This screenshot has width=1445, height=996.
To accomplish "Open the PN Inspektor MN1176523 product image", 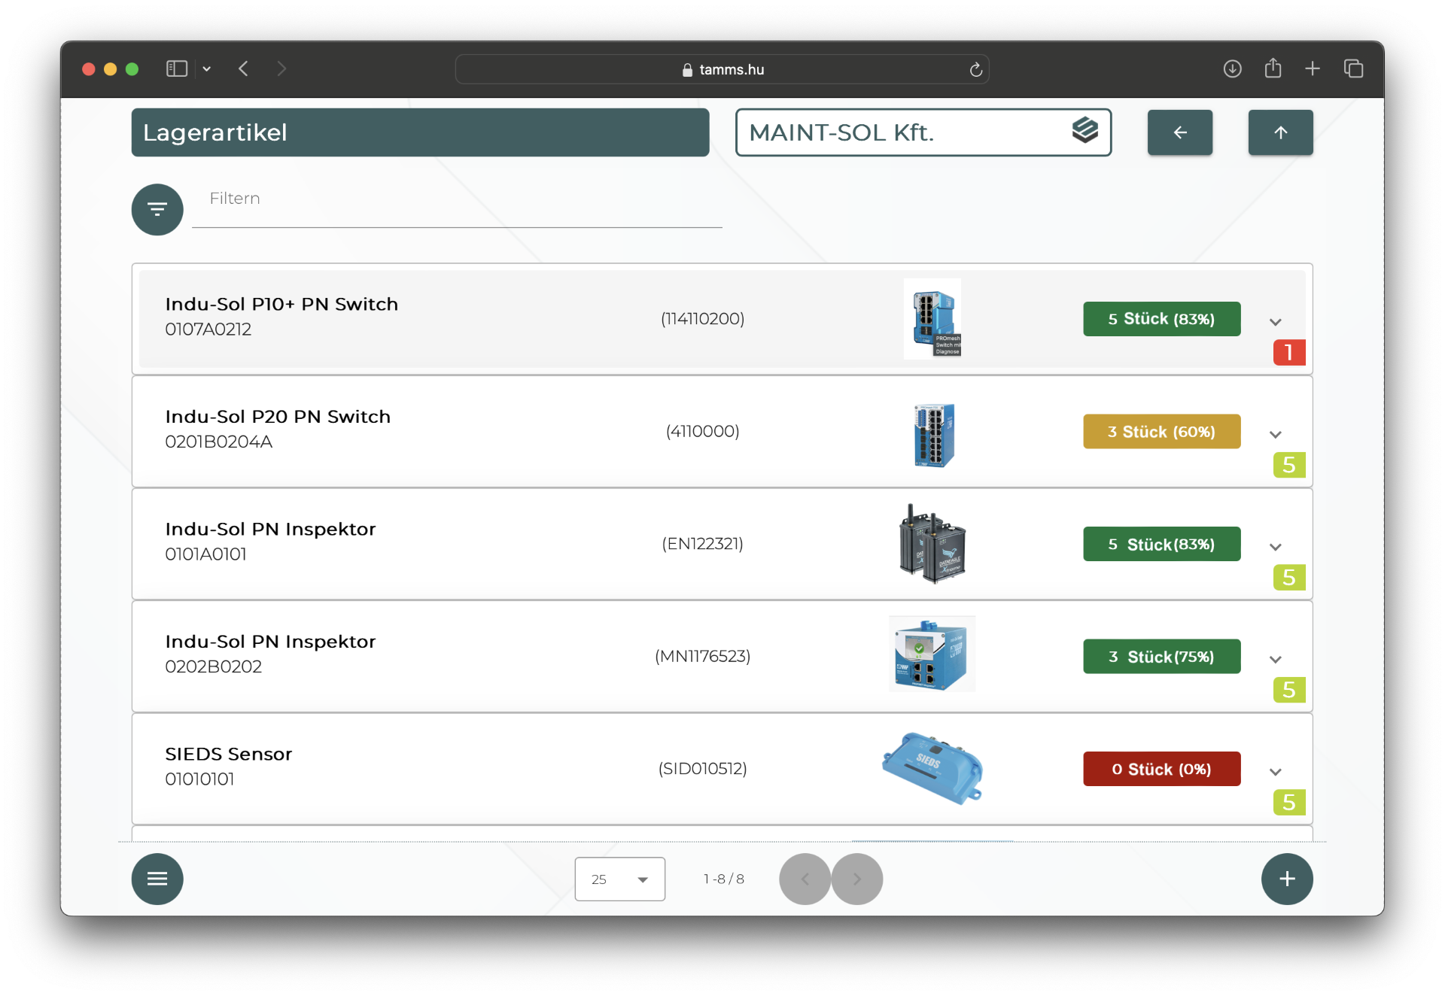I will (x=932, y=654).
